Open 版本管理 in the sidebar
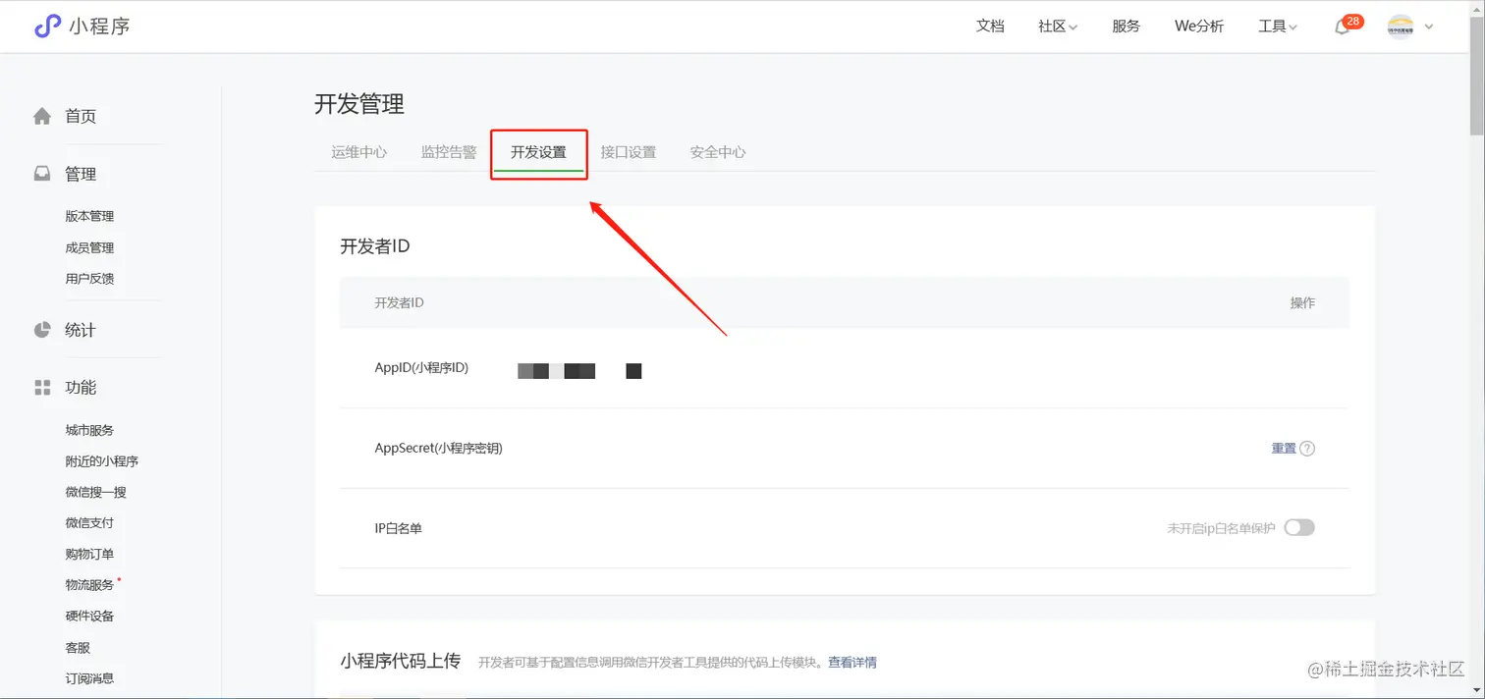This screenshot has width=1485, height=699. [x=89, y=216]
